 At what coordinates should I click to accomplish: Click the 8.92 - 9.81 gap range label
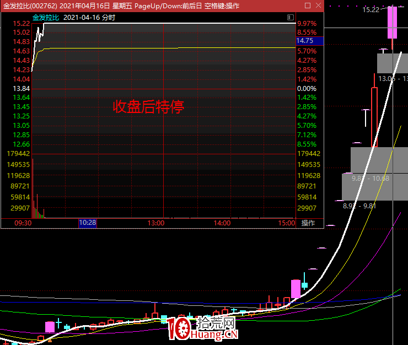click(359, 206)
